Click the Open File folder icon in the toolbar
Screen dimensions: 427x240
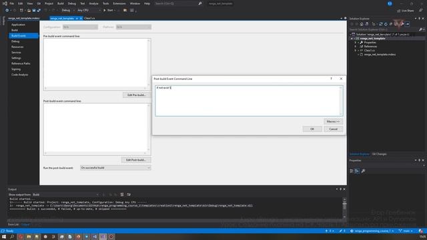coord(29,11)
